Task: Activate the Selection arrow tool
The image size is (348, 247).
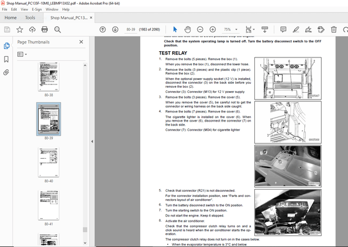Action: 175,29
